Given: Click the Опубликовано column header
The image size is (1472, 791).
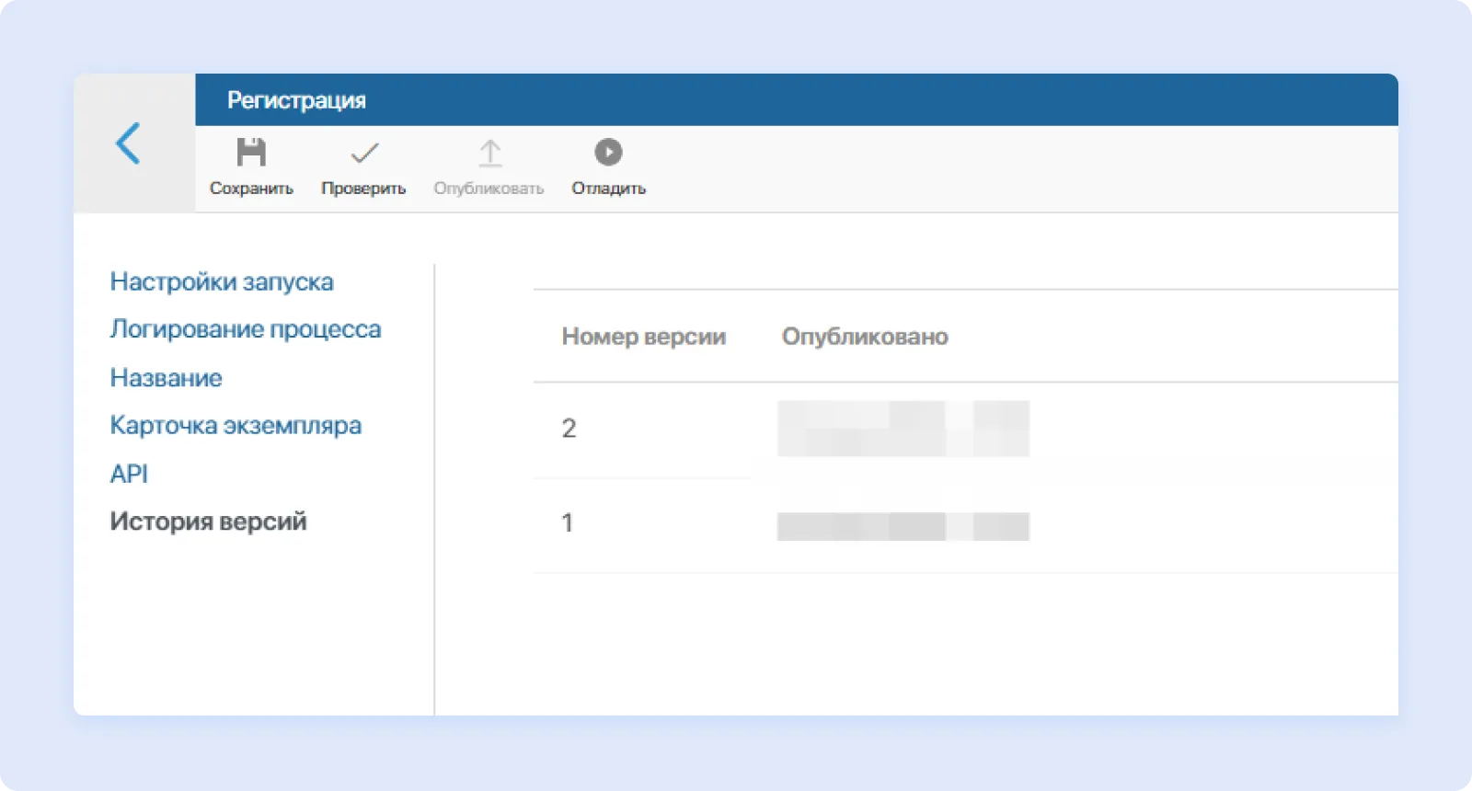Looking at the screenshot, I should click(x=864, y=337).
